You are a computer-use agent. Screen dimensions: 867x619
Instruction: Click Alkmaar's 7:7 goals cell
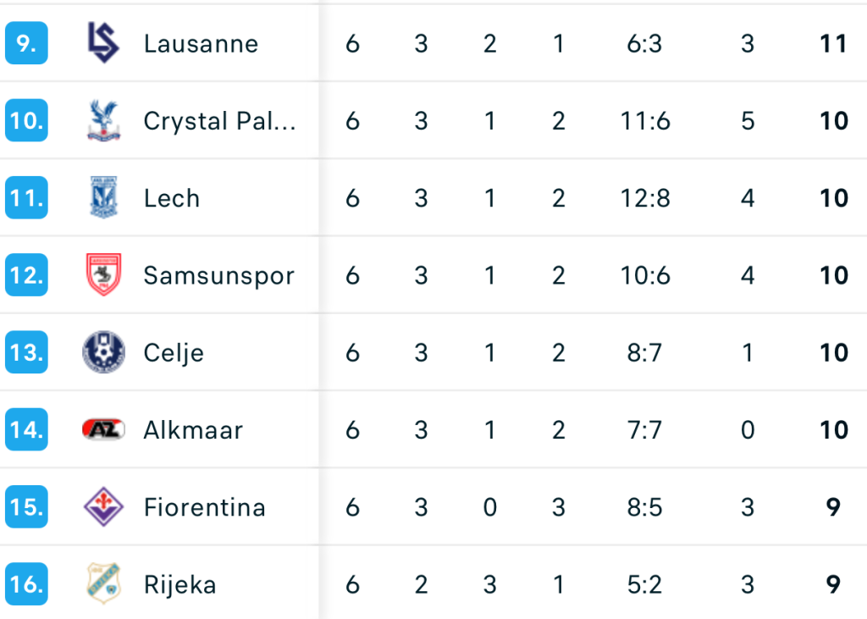(644, 430)
